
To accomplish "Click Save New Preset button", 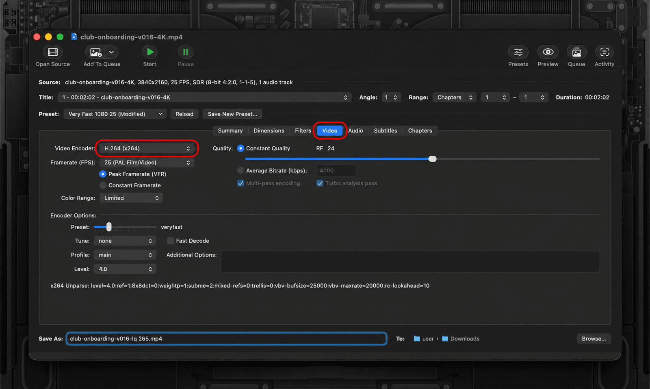I will pos(232,114).
